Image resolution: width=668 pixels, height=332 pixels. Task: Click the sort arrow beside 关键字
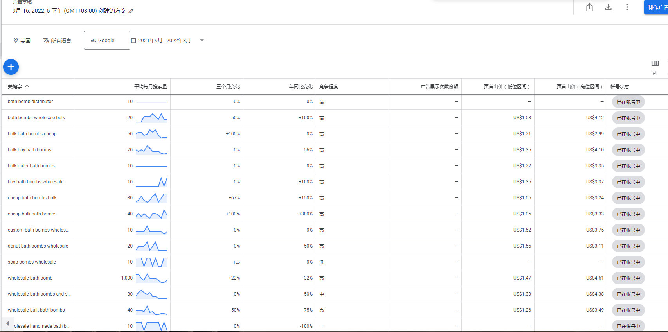(27, 87)
